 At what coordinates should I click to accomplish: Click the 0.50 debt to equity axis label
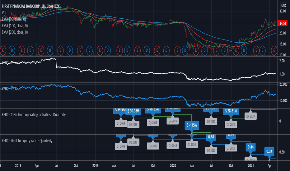click(x=282, y=152)
